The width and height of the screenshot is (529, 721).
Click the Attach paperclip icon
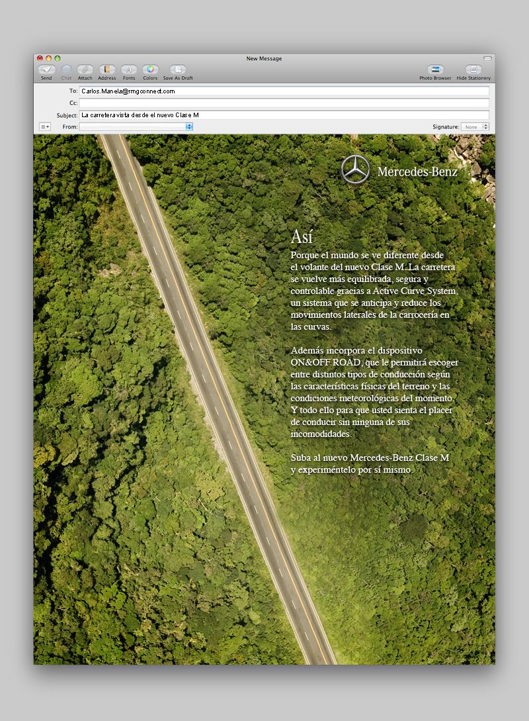85,70
